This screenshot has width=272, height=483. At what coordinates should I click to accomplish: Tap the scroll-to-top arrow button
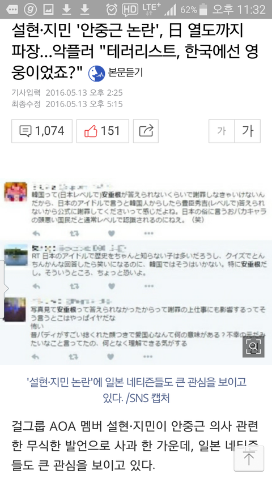[249, 459]
